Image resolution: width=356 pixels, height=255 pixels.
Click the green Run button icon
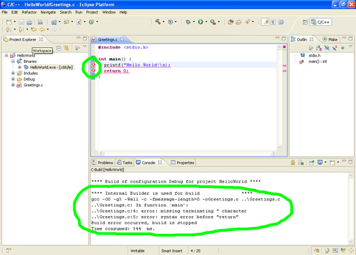(x=201, y=22)
